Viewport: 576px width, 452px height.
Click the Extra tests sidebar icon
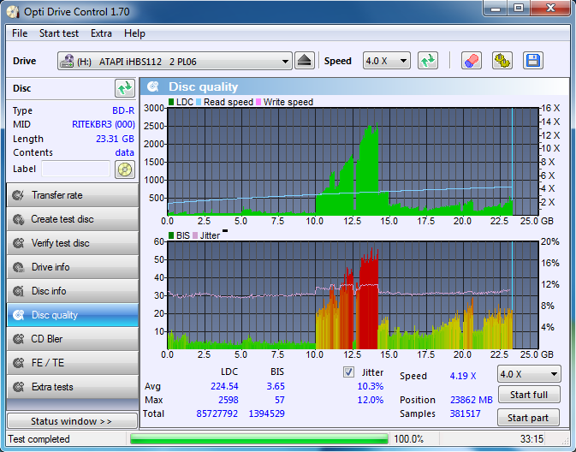tap(18, 387)
